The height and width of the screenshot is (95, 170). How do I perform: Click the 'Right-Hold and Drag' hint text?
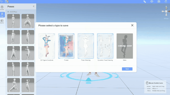pos(158,86)
